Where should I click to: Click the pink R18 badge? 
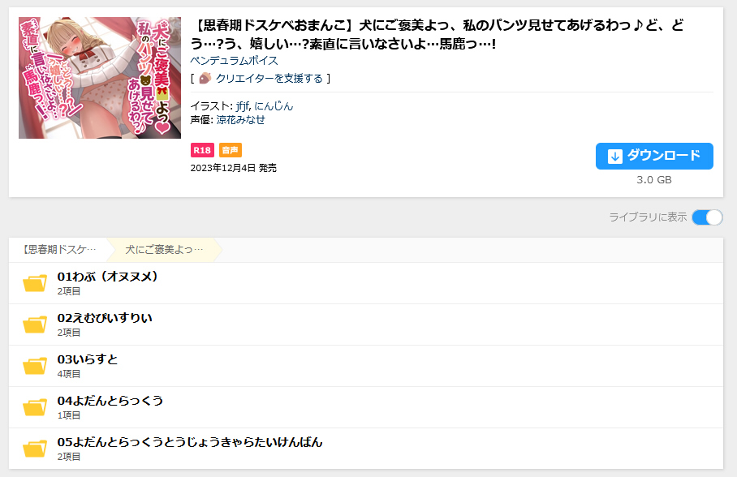click(202, 150)
